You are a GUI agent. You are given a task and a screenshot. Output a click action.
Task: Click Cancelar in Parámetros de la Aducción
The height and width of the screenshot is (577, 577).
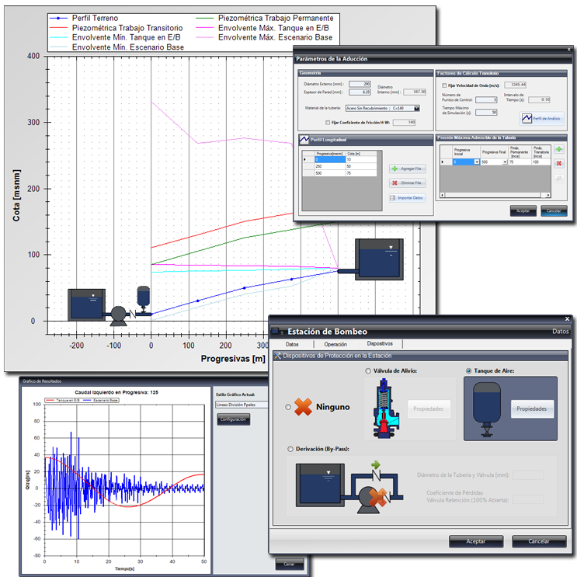click(554, 211)
